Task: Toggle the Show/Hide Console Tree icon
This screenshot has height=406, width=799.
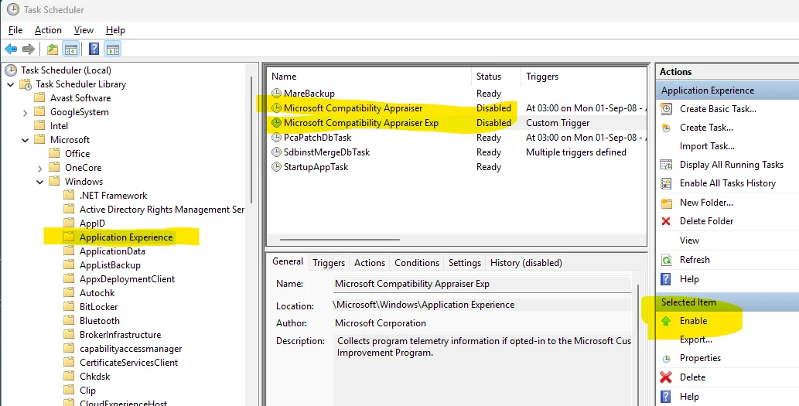Action: pyautogui.click(x=71, y=49)
